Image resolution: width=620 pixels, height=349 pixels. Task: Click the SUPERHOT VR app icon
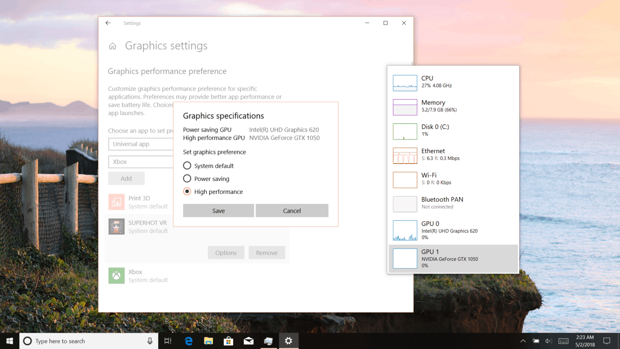pyautogui.click(x=116, y=226)
